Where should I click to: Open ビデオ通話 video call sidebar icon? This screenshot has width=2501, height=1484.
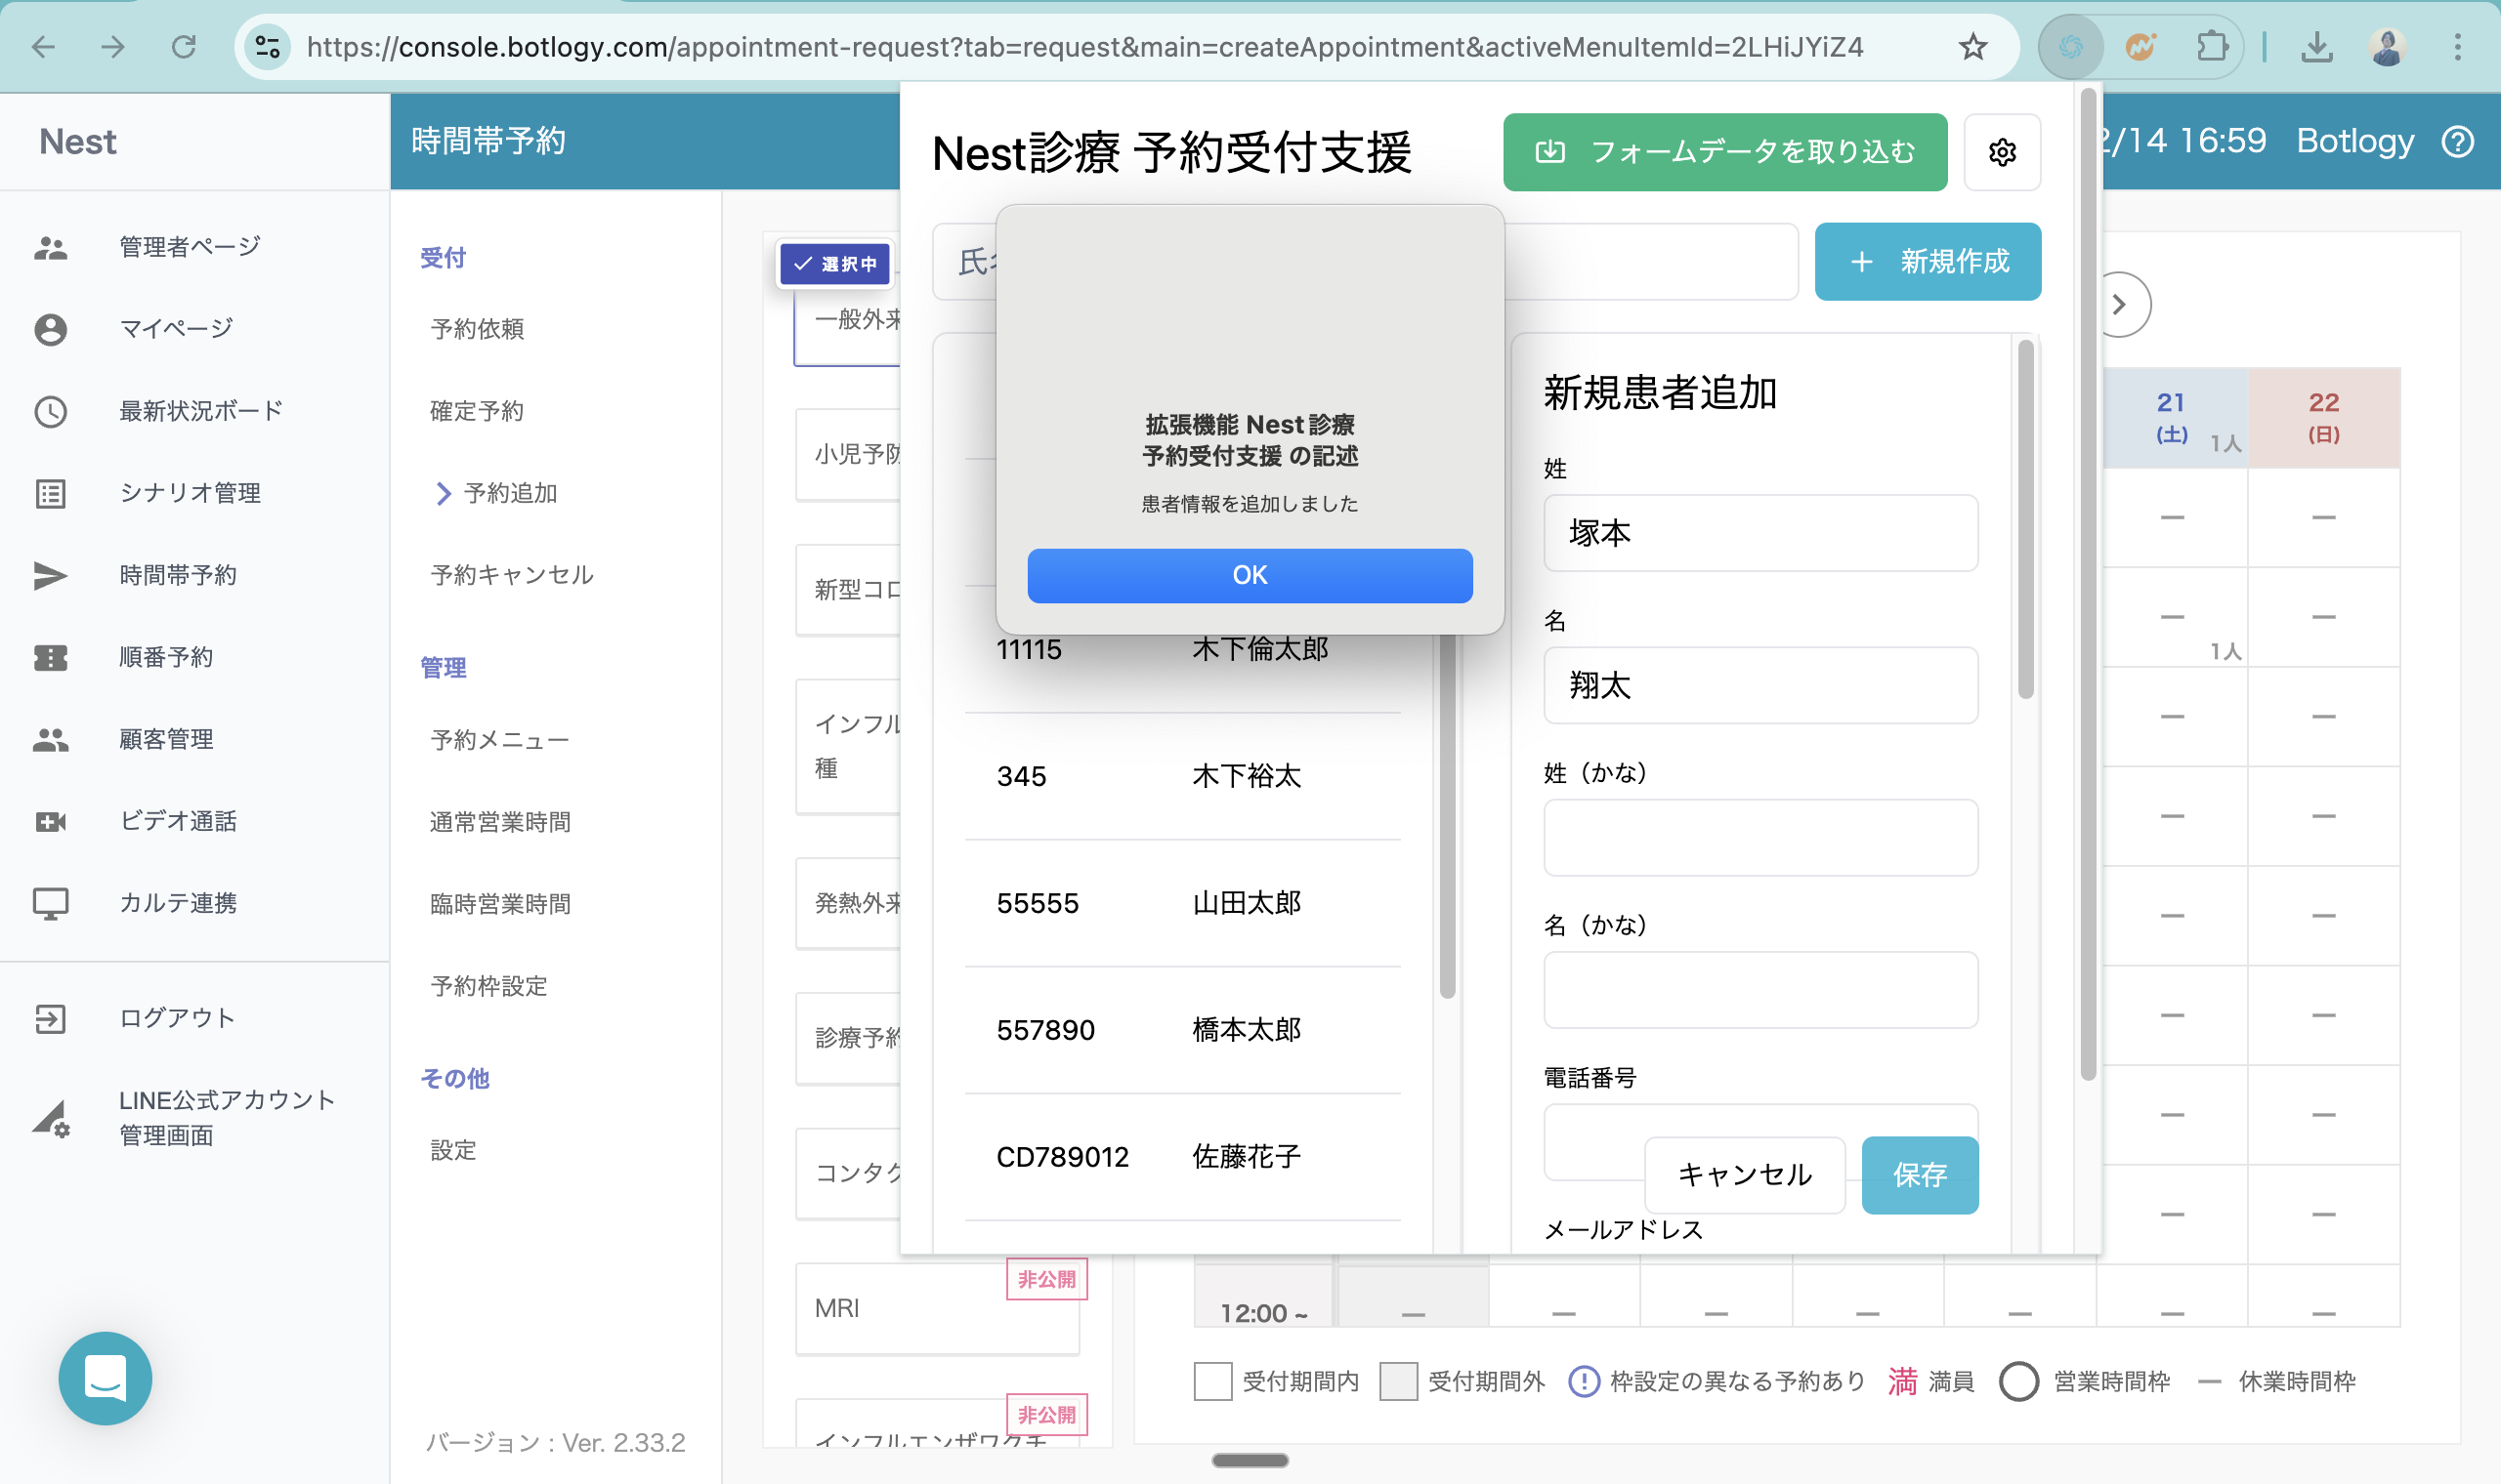click(x=50, y=821)
